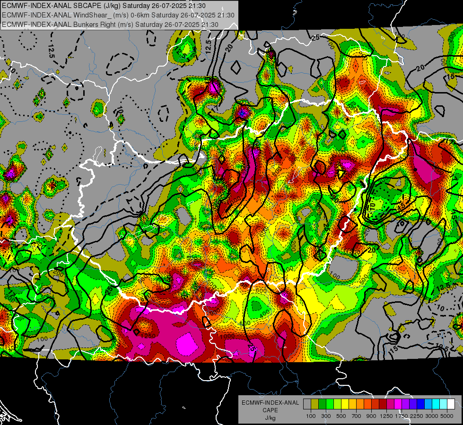Select the olive swatch in CAPE legend
This screenshot has width=463, height=425.
[314, 404]
